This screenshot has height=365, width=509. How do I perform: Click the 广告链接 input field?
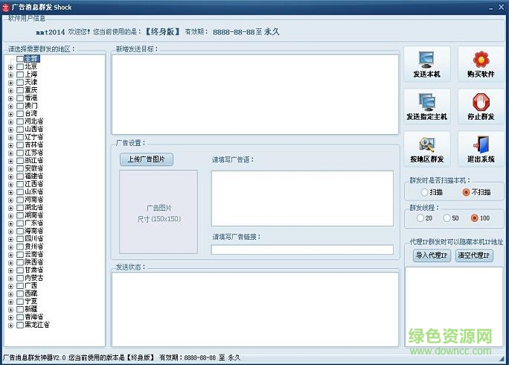[x=302, y=250]
